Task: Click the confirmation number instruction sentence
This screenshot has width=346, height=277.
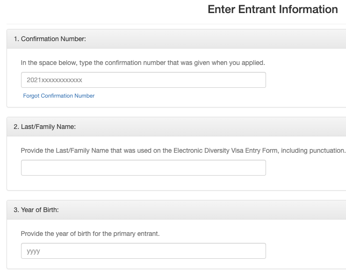Action: click(x=143, y=63)
